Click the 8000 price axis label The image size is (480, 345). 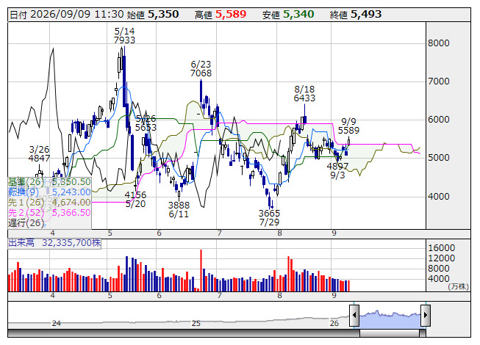(439, 43)
